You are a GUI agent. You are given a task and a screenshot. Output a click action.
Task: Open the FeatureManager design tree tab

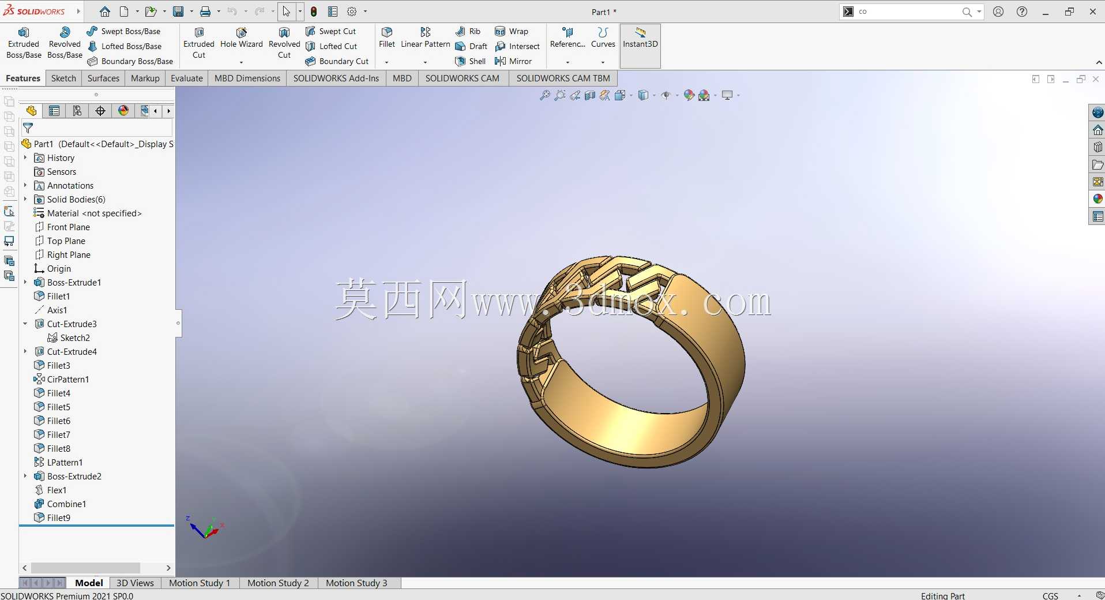pos(31,111)
